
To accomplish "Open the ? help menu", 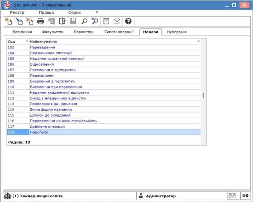I will (97, 13).
